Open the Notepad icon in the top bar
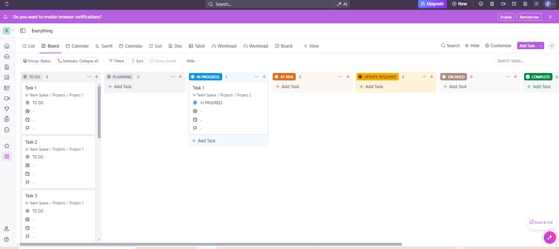 point(492,4)
